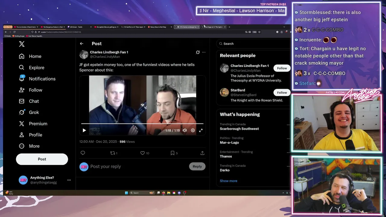The height and width of the screenshot is (217, 386).
Task: Click the X Search box
Action: point(253,44)
